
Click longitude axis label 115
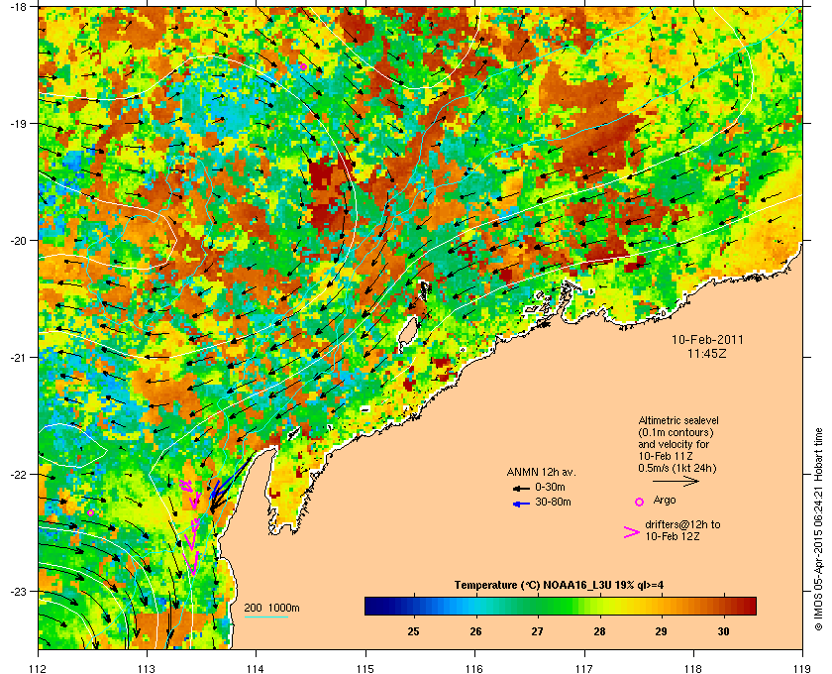click(365, 669)
